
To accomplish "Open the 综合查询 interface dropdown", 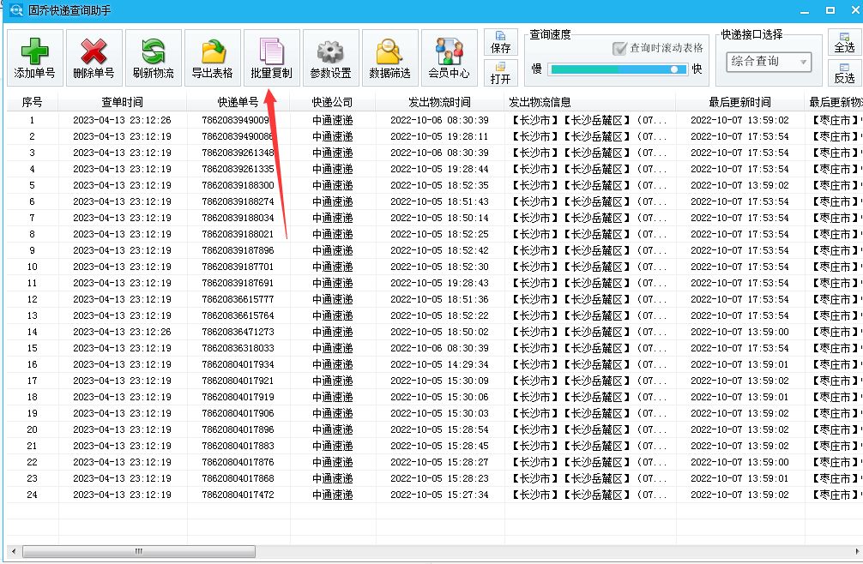I will coord(769,62).
